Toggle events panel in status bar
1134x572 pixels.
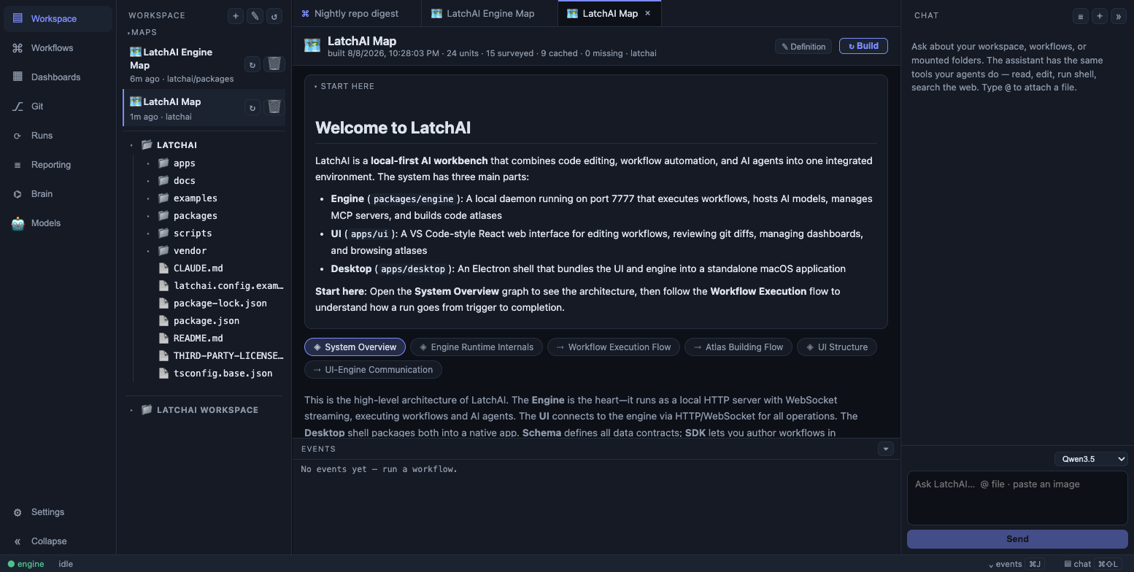tap(1015, 564)
